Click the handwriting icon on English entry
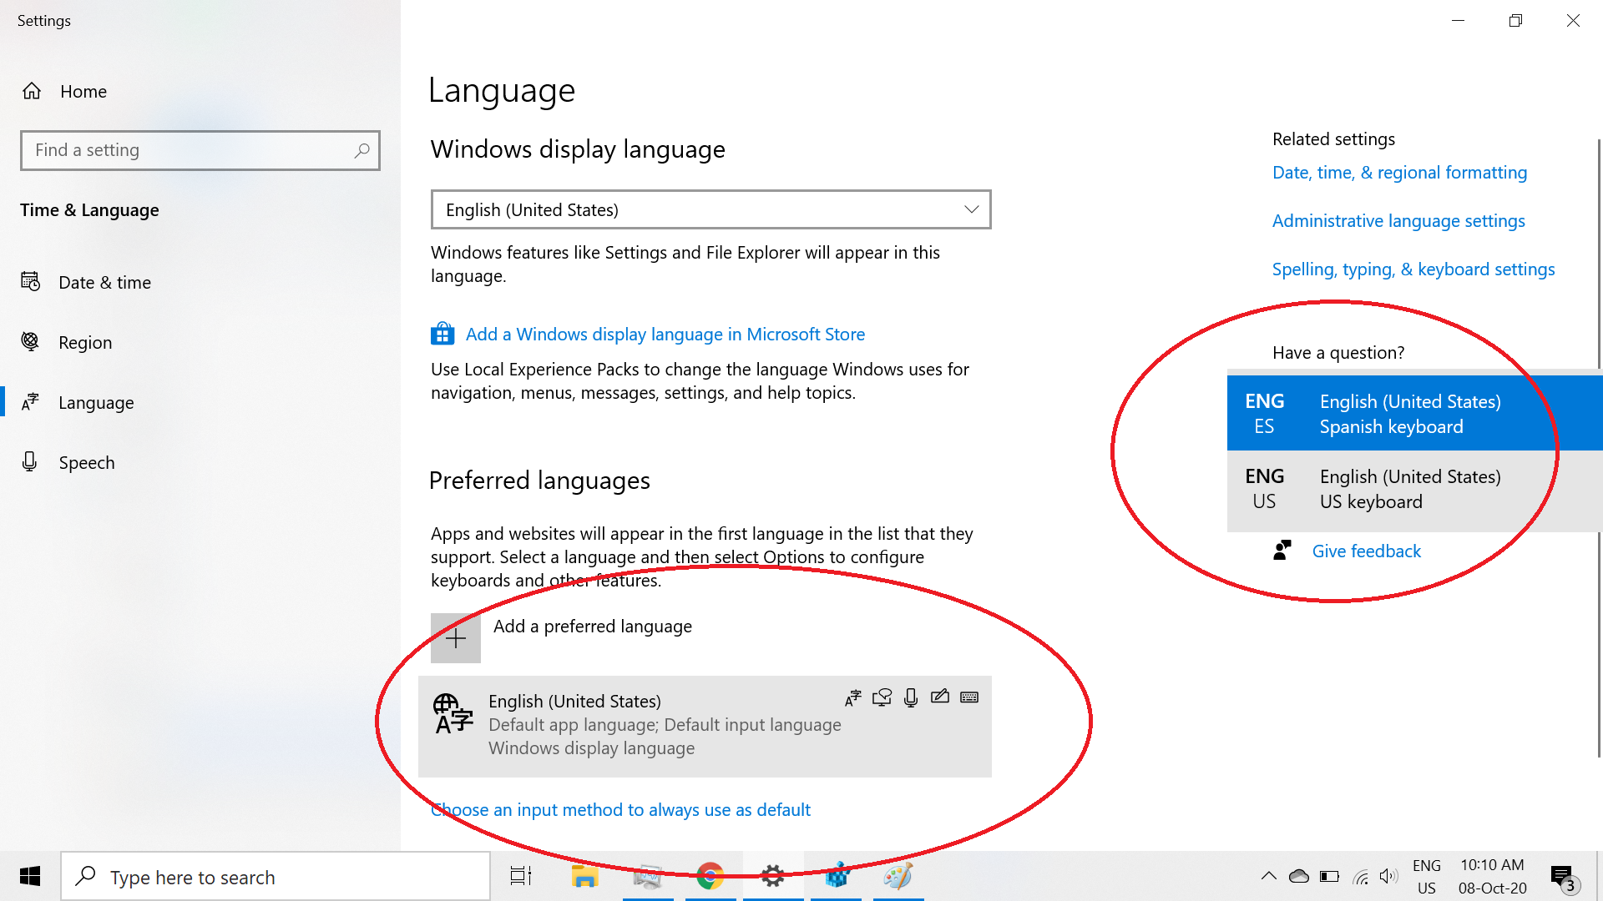The width and height of the screenshot is (1603, 901). (x=940, y=697)
